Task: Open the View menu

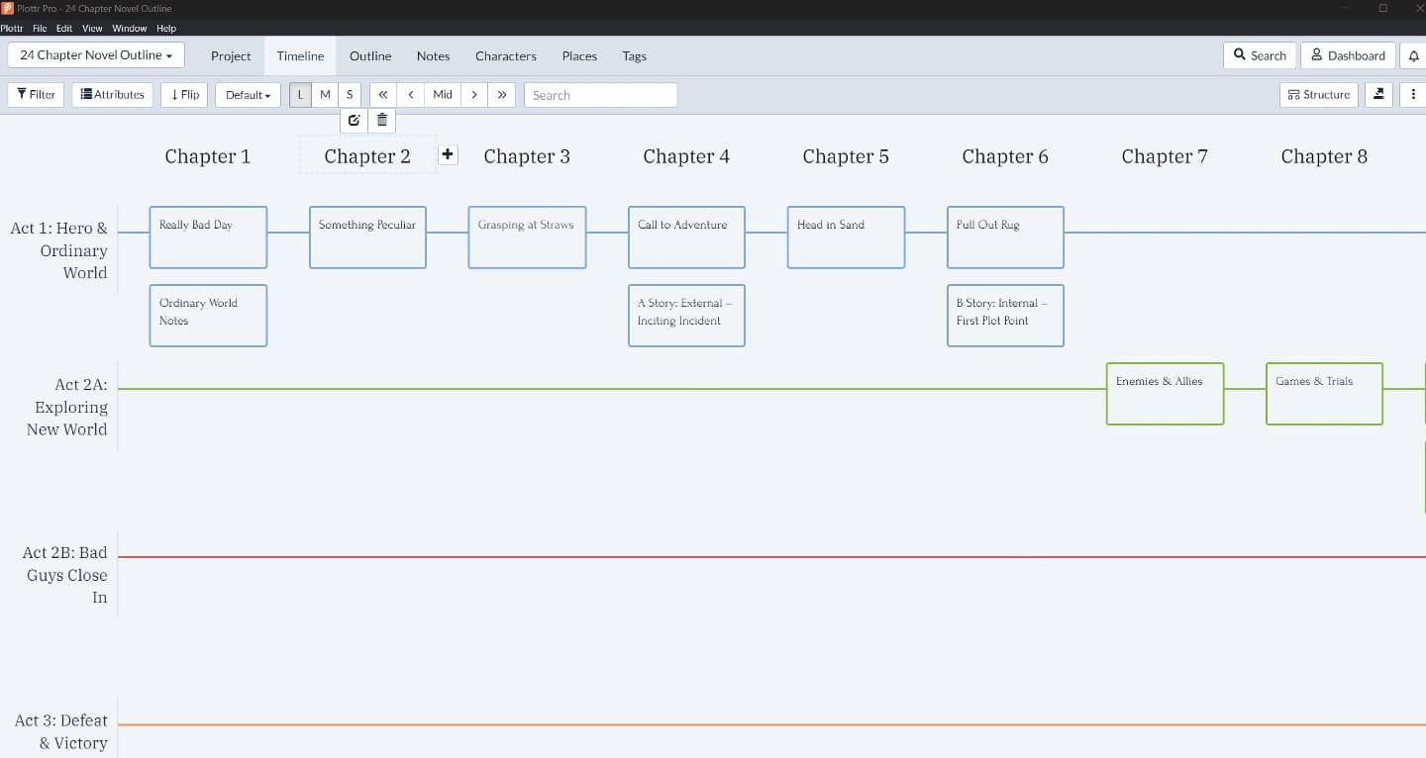Action: pyautogui.click(x=91, y=28)
